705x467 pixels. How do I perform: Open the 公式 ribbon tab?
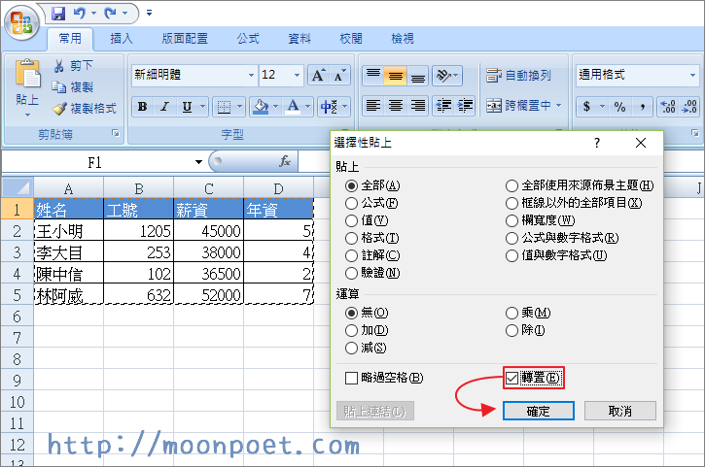tap(248, 39)
